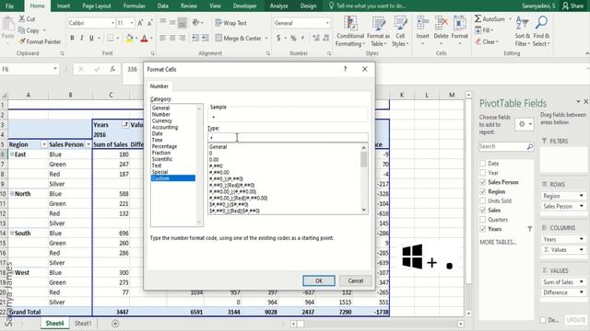Viewport: 590px width, 331px height.
Task: Open Difference dropdown in Values area
Action: point(582,292)
